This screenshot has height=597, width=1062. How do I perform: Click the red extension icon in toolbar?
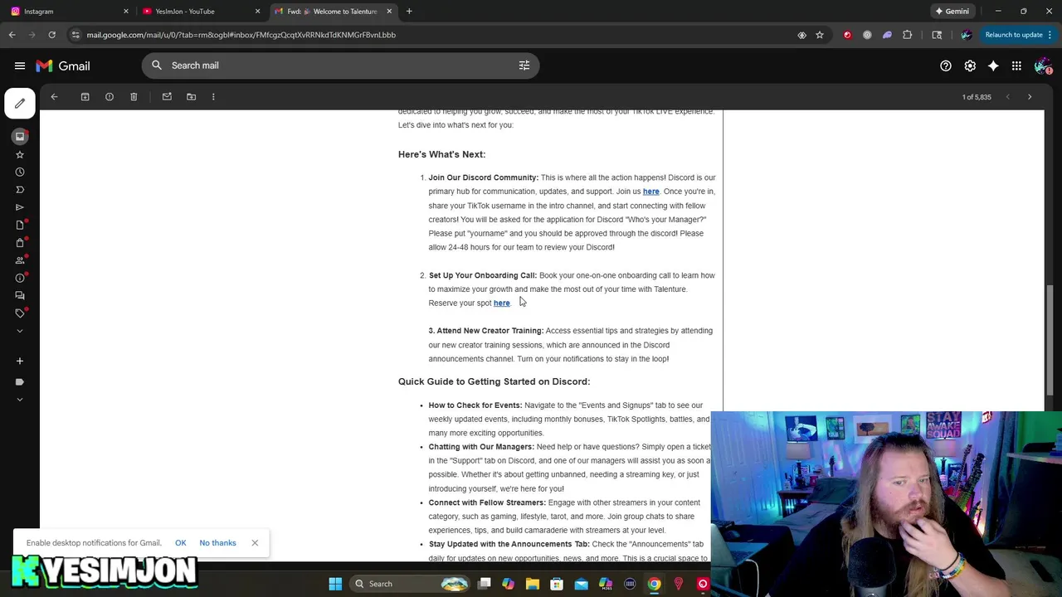(847, 35)
